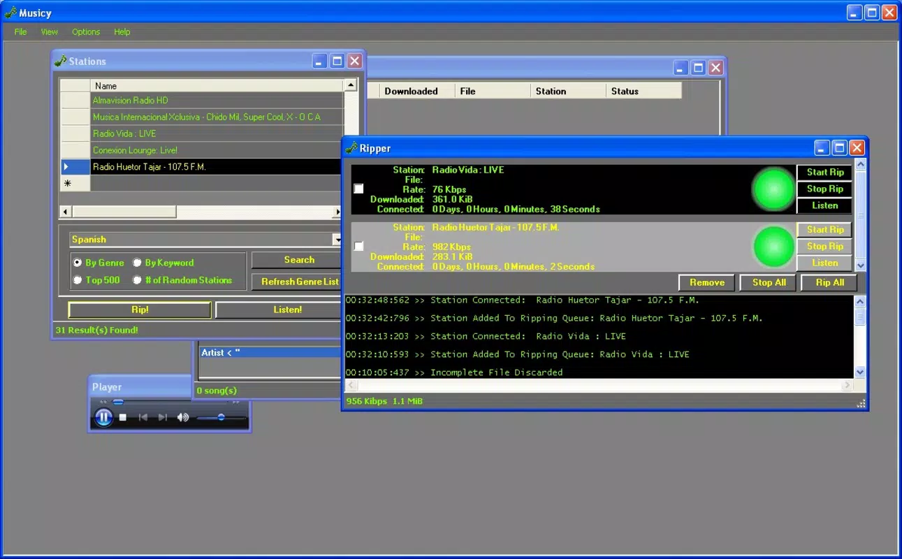
Task: Click the ripper log scroll-down arrow
Action: pos(860,372)
